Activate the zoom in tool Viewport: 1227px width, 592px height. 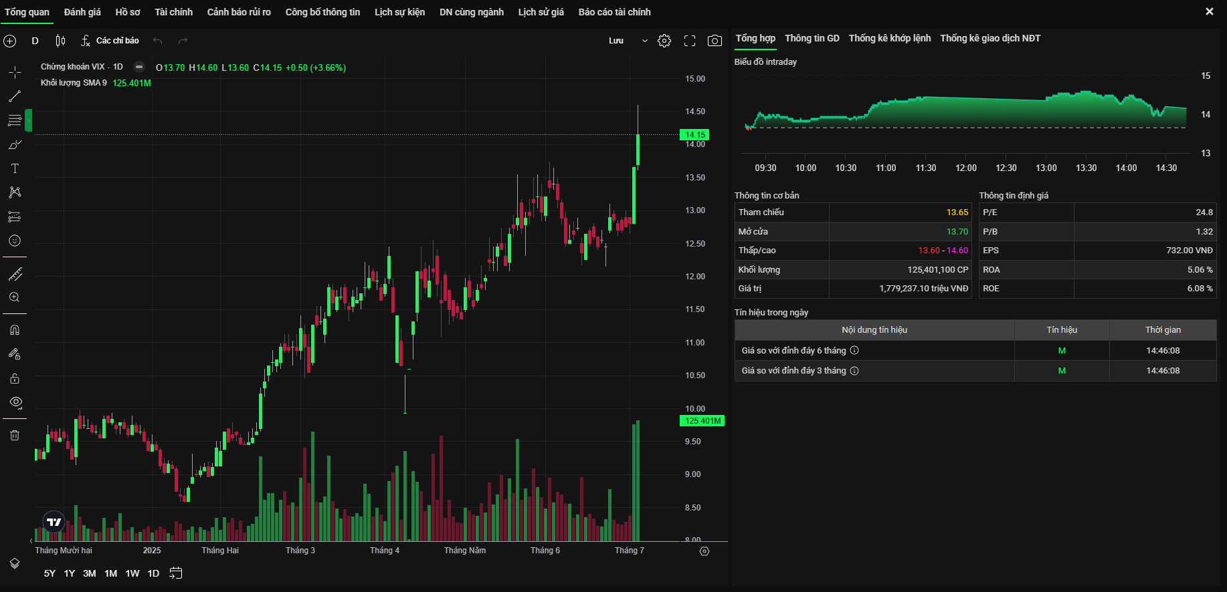(15, 297)
